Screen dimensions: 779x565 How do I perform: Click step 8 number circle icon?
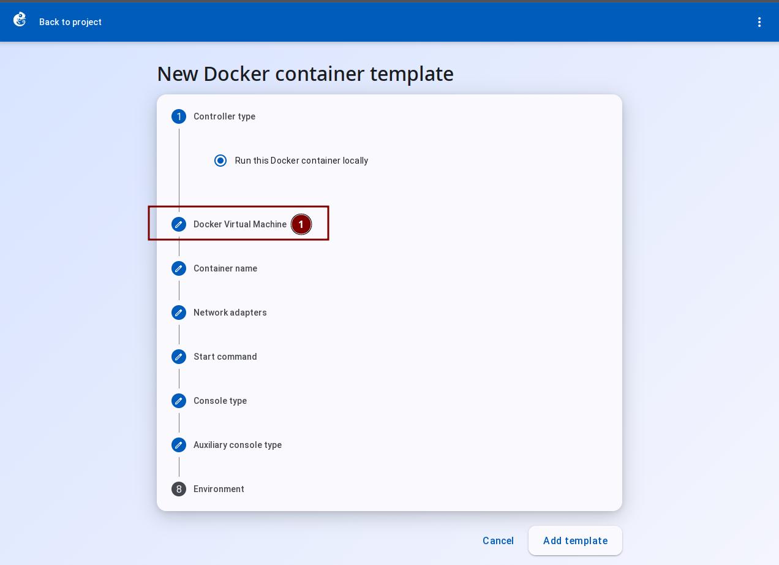click(x=179, y=489)
